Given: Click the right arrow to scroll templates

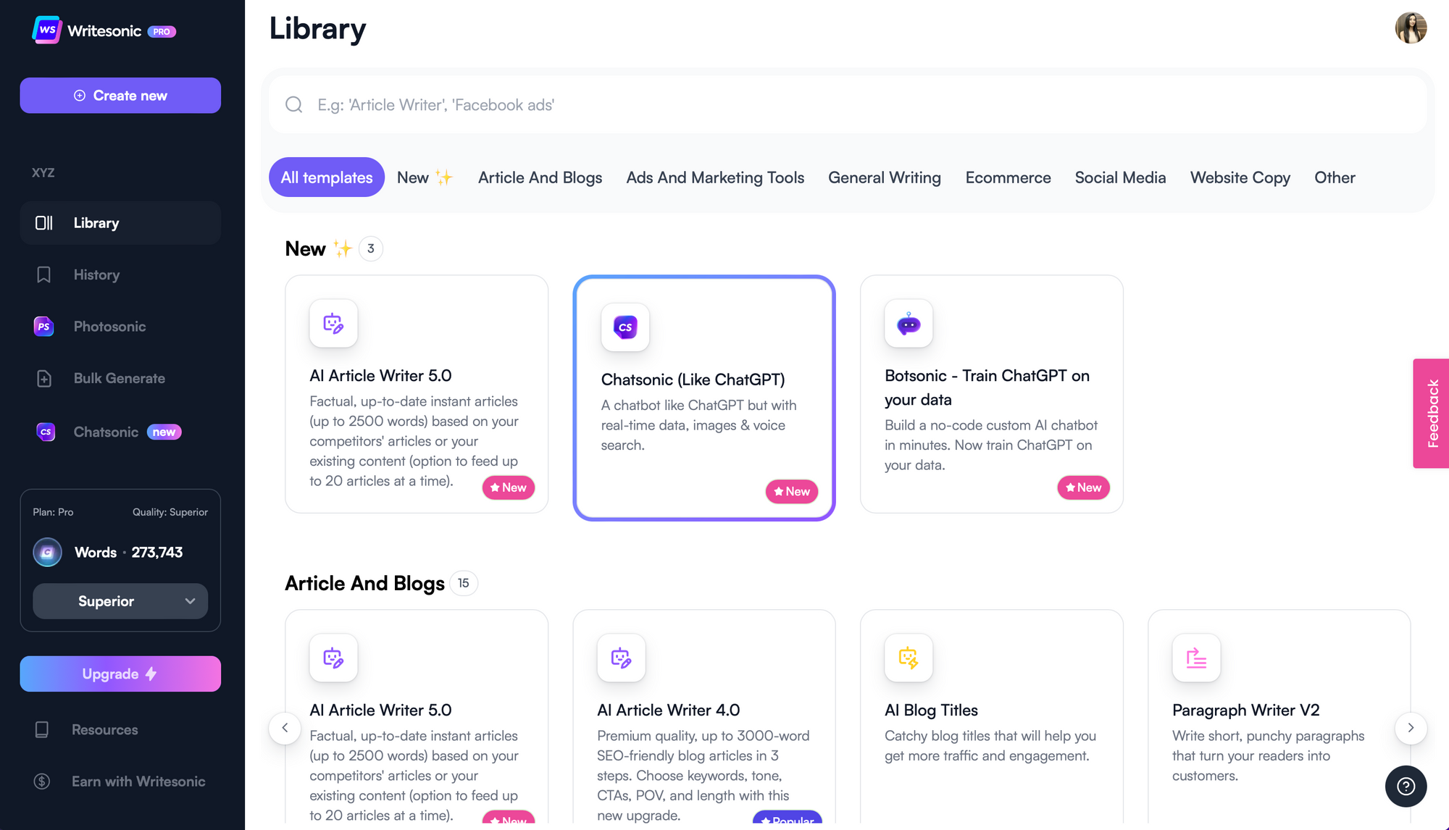Looking at the screenshot, I should (1411, 727).
